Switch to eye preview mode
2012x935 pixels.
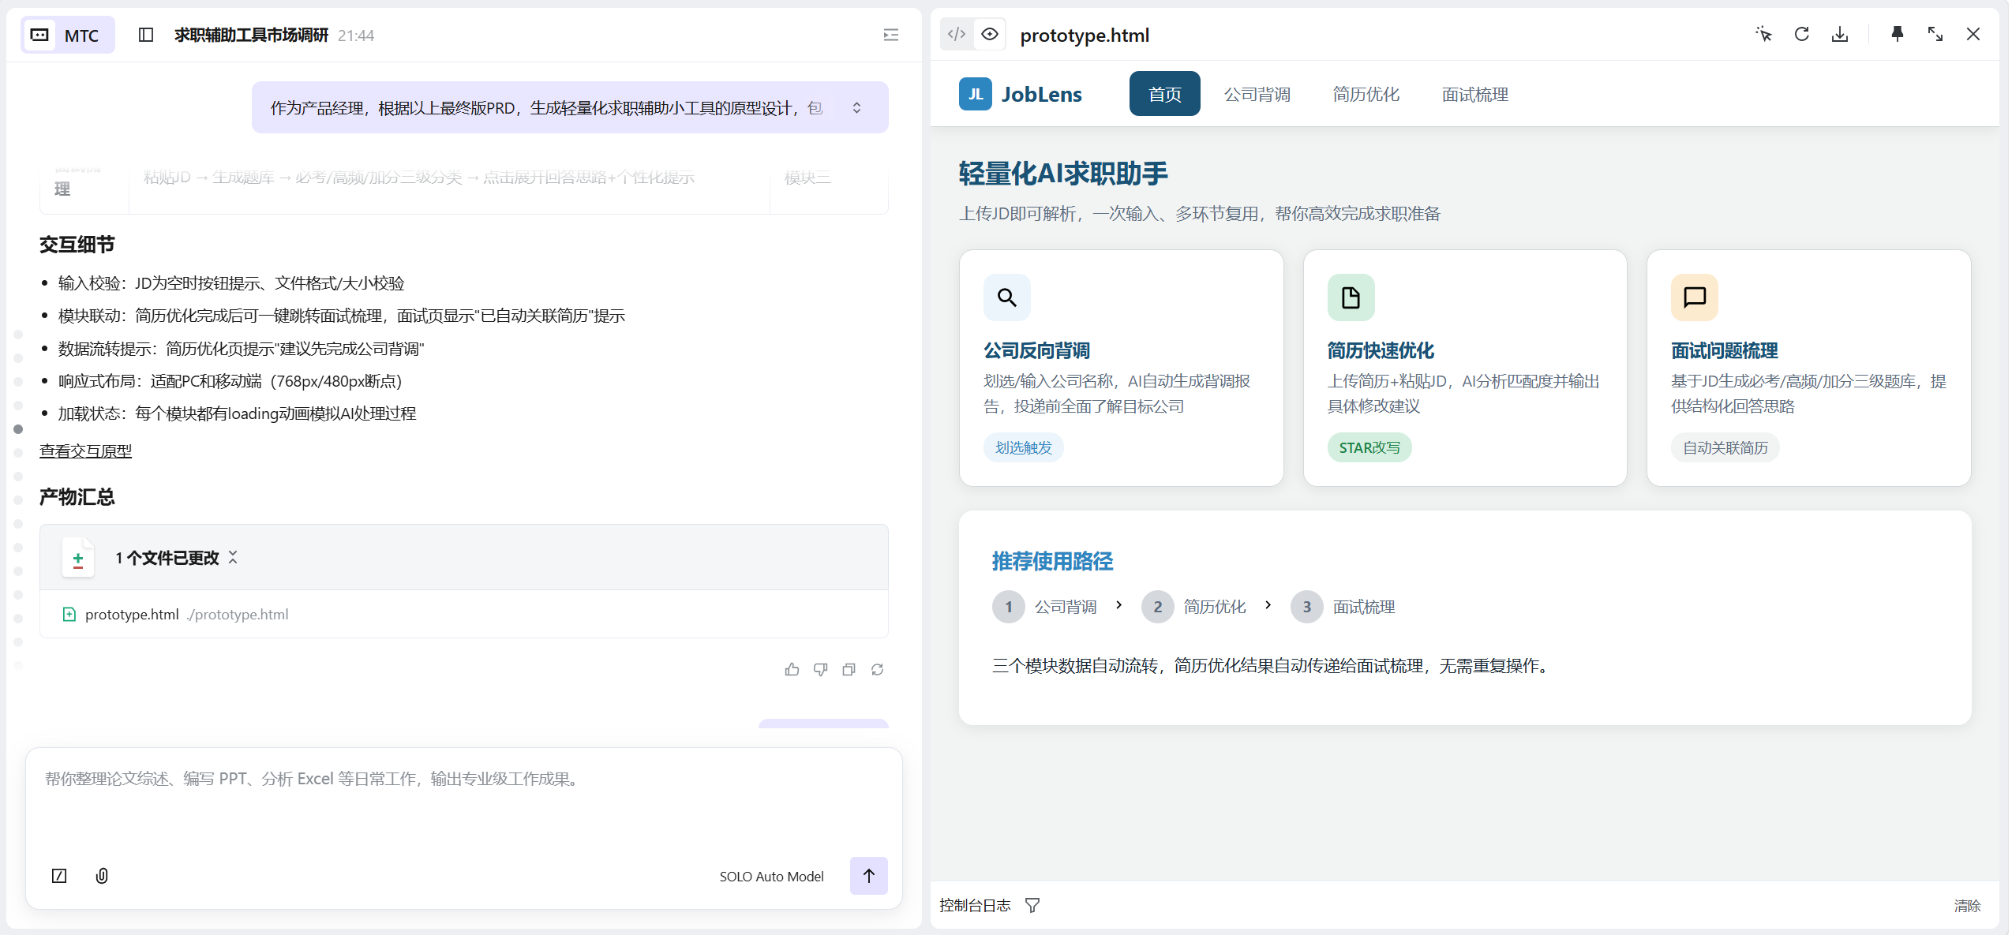click(990, 34)
